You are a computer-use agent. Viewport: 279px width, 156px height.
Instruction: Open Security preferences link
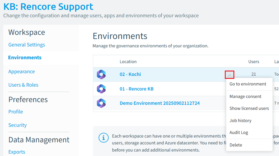point(18,125)
